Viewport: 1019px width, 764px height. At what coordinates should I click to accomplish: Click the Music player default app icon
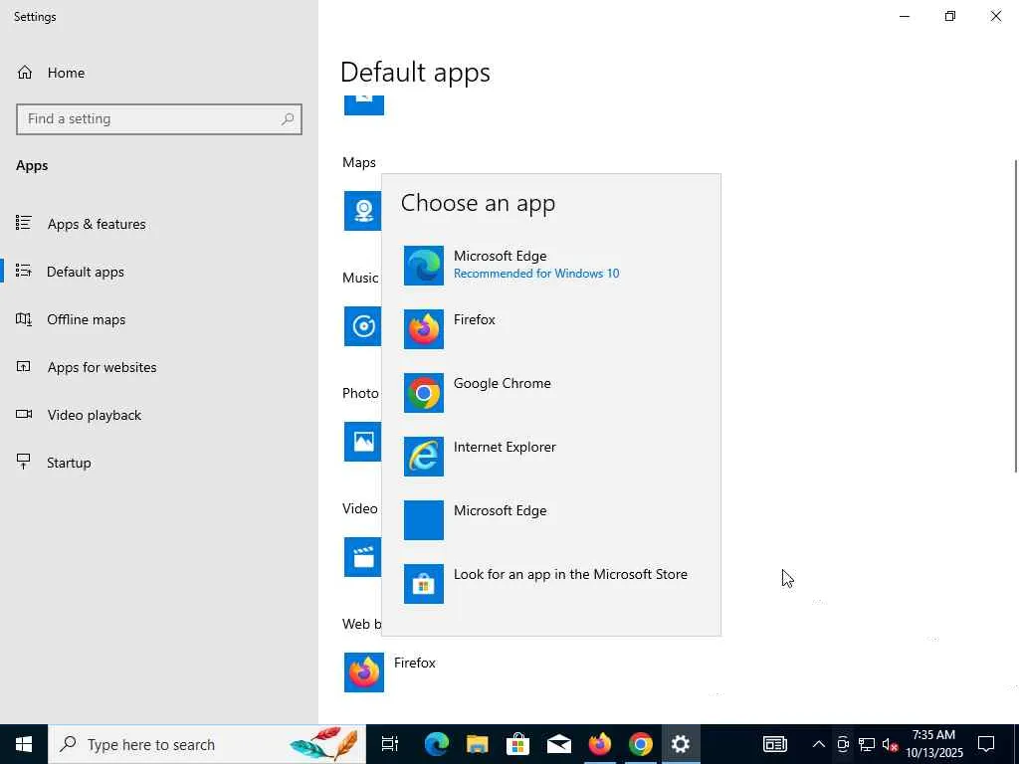[362, 326]
